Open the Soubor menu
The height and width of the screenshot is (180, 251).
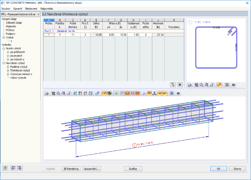coord(6,9)
